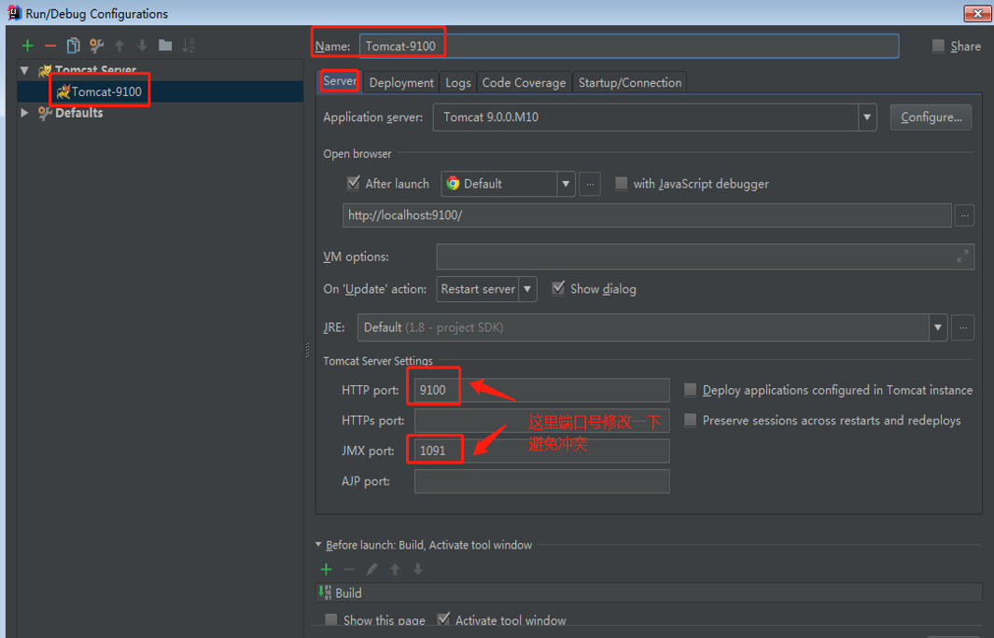Collapse the Before launch section
This screenshot has width=994, height=638.
(x=318, y=545)
